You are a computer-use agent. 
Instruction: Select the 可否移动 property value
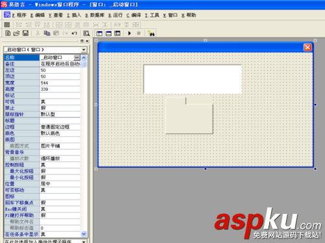pyautogui.click(x=60, y=190)
